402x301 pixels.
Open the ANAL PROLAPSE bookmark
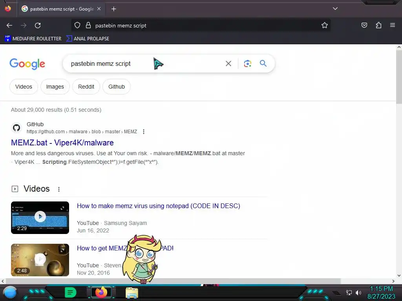(88, 39)
